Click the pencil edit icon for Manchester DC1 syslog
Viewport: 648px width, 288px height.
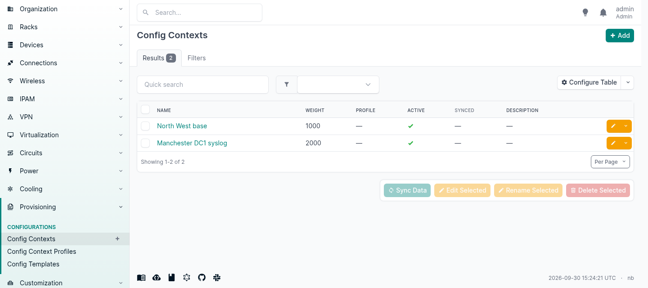tap(613, 143)
